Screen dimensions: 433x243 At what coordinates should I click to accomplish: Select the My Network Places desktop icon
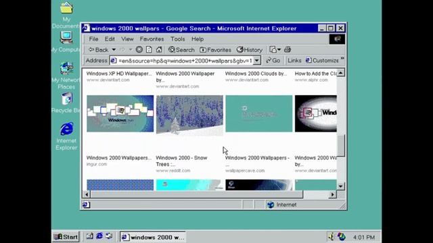tap(66, 76)
